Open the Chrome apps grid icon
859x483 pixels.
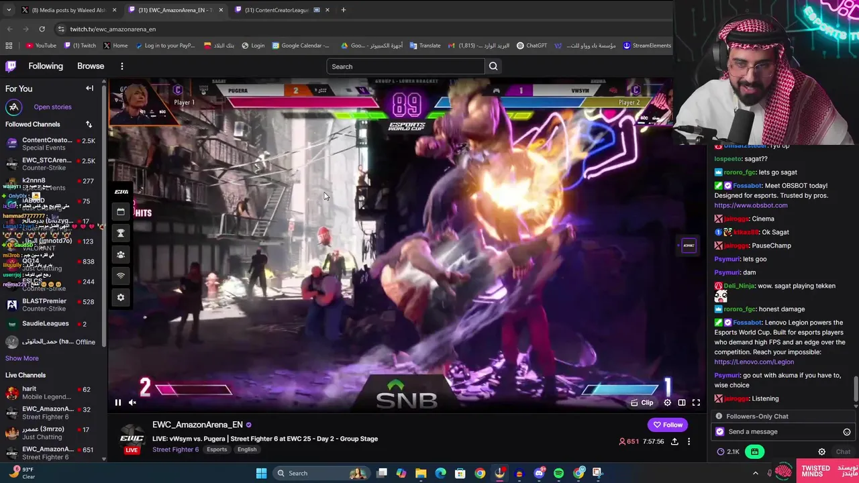pos(9,46)
